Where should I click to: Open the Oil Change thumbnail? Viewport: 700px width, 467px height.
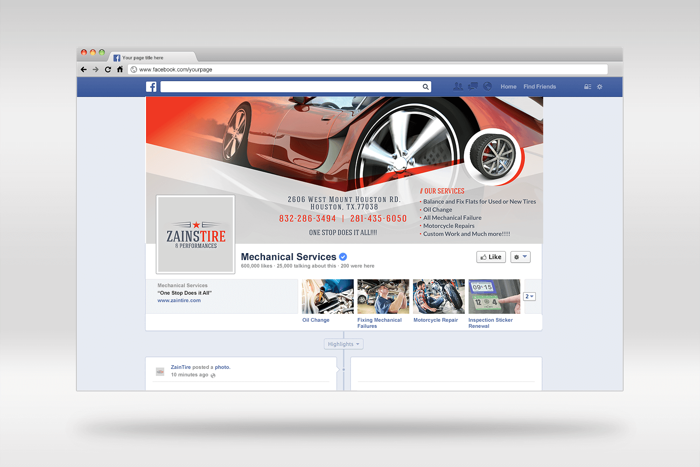coord(328,297)
